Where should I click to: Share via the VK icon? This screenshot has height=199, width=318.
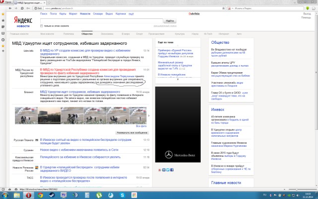pos(164,170)
